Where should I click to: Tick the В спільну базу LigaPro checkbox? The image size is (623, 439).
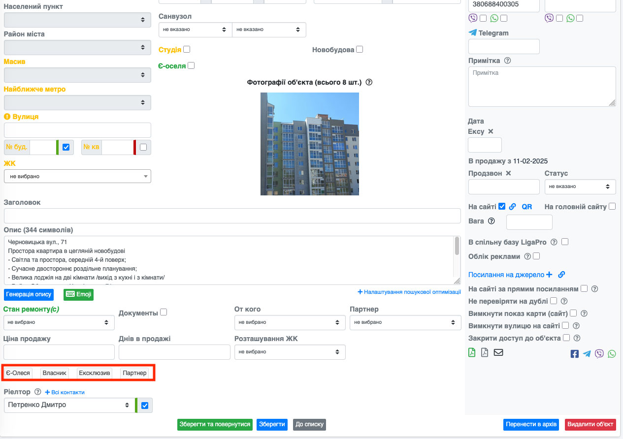click(x=565, y=242)
